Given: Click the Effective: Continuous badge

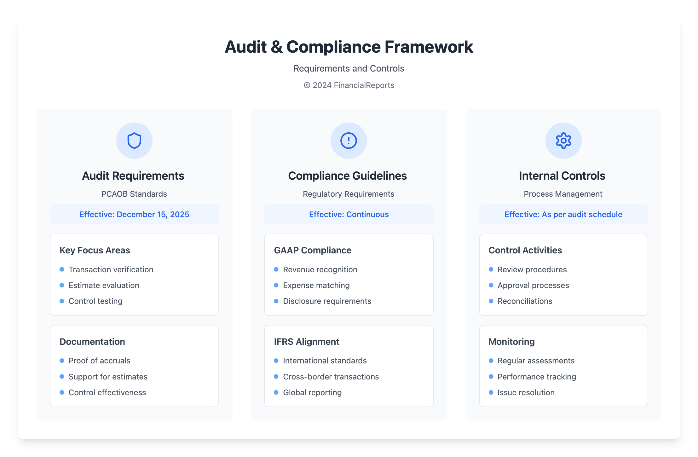Looking at the screenshot, I should tap(349, 214).
